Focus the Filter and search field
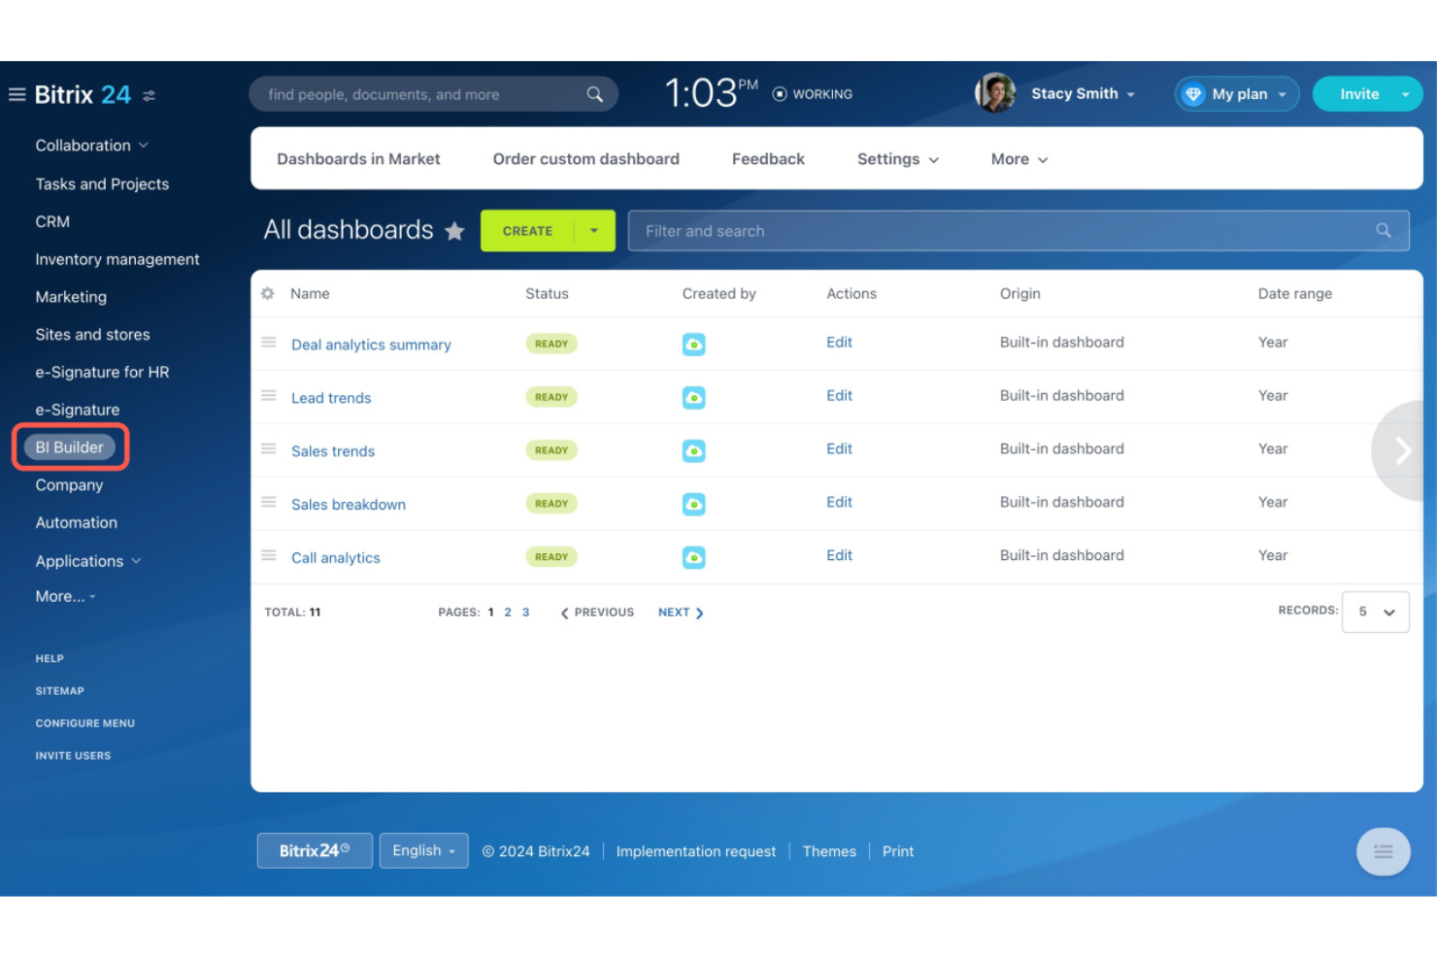 (1018, 231)
